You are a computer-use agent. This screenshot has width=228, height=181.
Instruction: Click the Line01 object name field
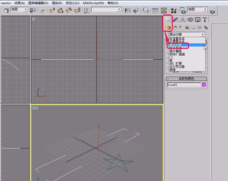[x=184, y=85]
